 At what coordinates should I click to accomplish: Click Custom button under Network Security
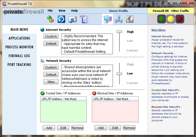pyautogui.click(x=51, y=67)
